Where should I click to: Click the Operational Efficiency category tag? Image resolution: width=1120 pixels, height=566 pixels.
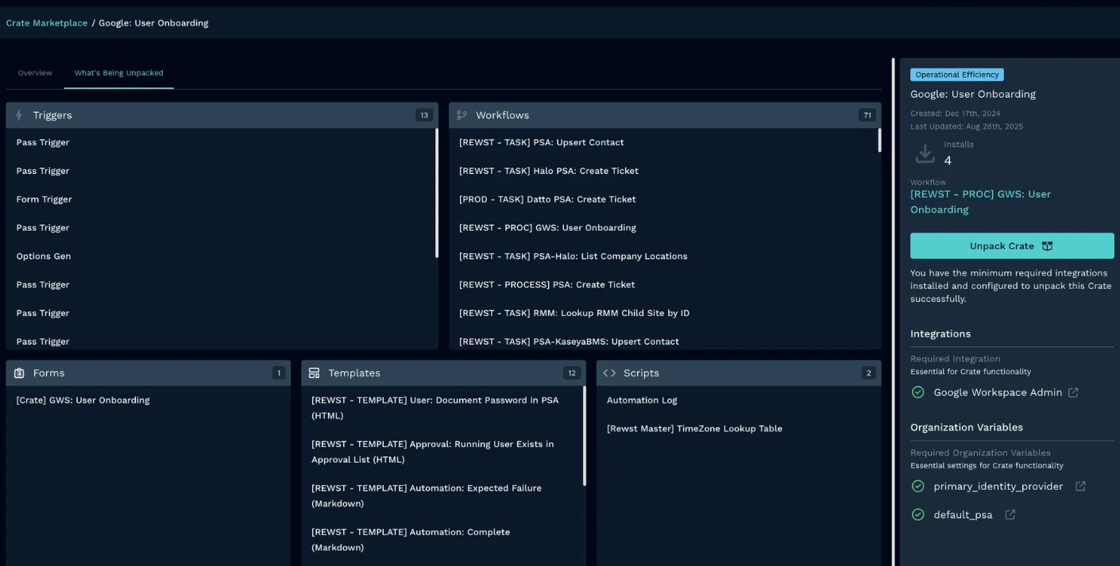click(956, 75)
